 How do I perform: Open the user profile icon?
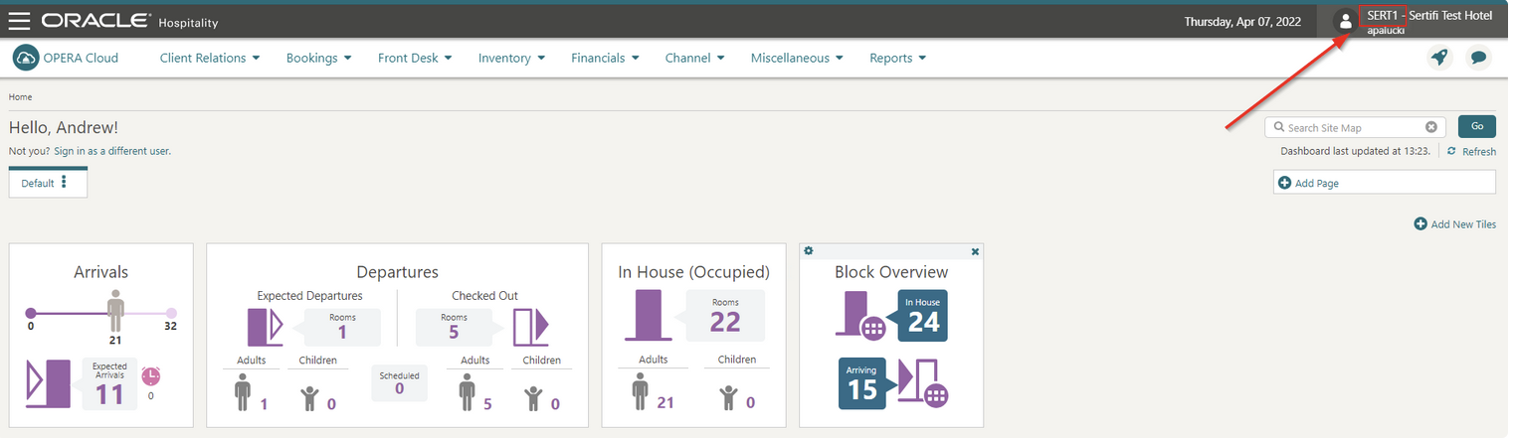click(1345, 21)
